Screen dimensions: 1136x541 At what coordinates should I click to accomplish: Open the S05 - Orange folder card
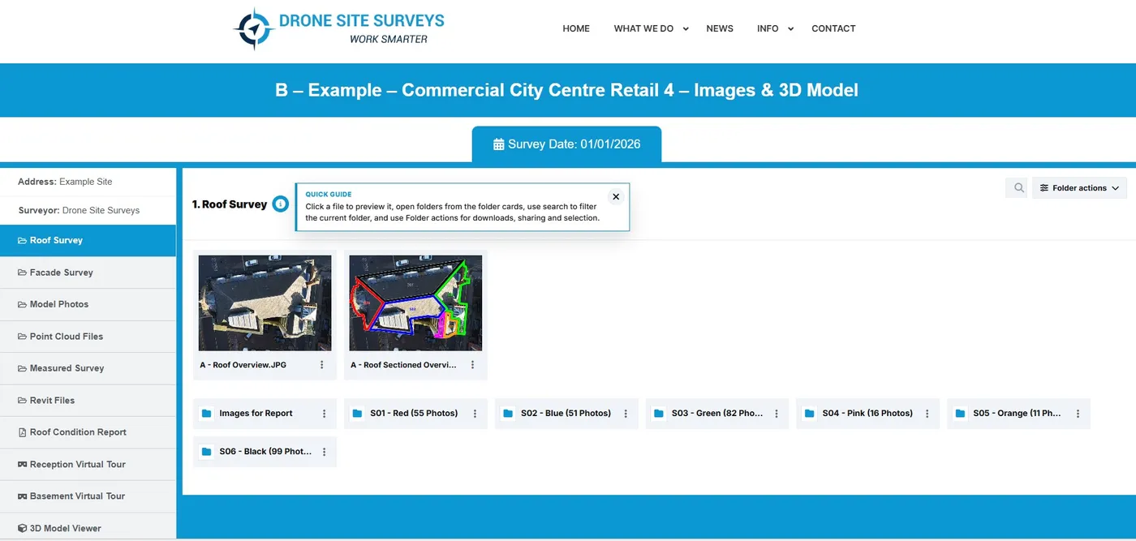(x=1018, y=414)
